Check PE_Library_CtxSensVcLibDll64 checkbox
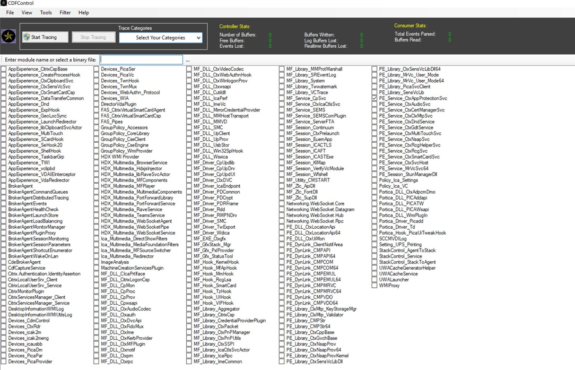Image resolution: width=575 pixels, height=370 pixels. tap(374, 69)
